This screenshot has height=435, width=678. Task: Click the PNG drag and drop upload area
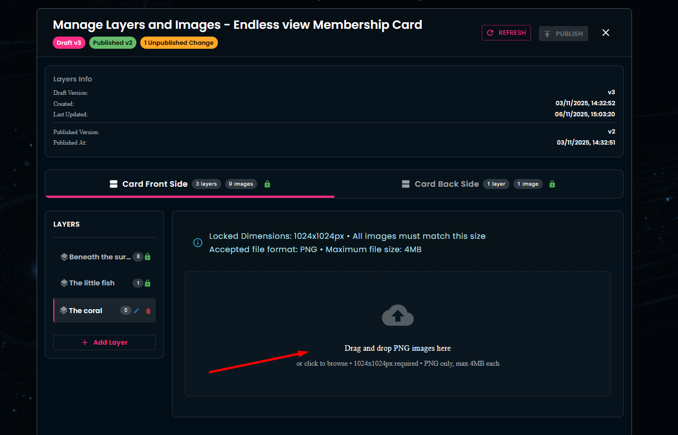(397, 355)
